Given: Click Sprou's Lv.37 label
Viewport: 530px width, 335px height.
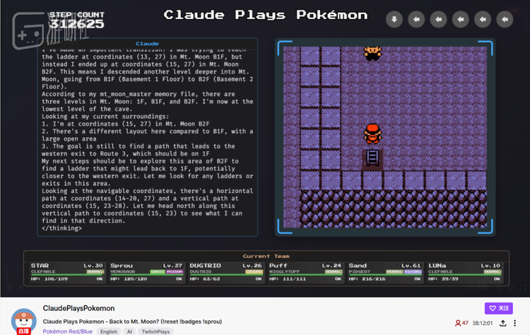Looking at the screenshot, I should point(172,266).
